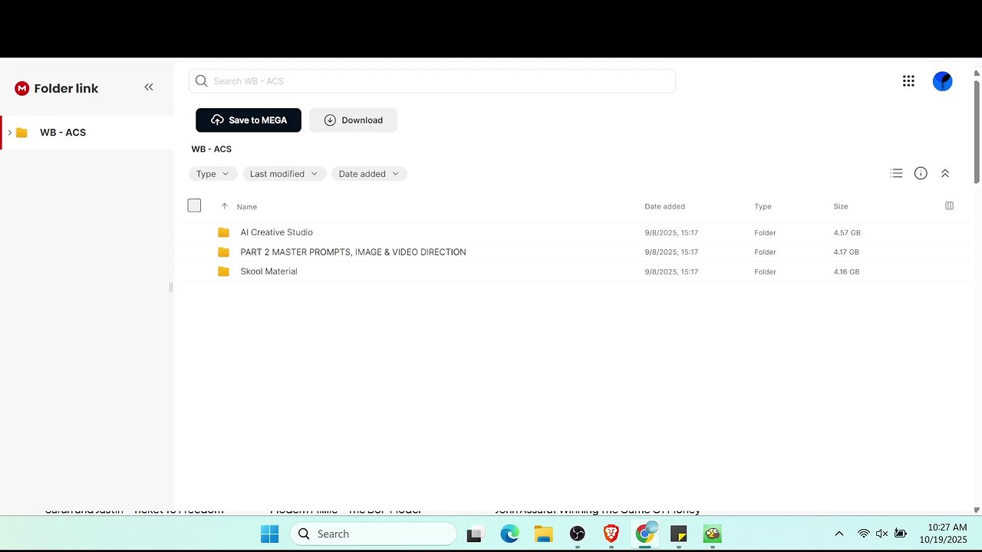Click the page vertical scrollbar thumb
The image size is (982, 552).
click(977, 130)
